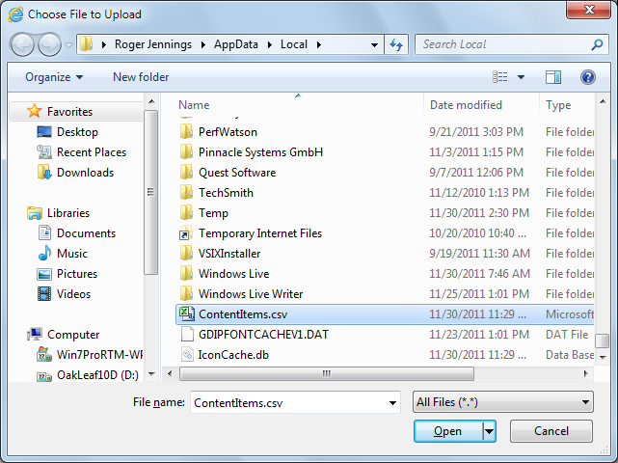The height and width of the screenshot is (463, 618).
Task: Open Music library
Action: click(x=63, y=254)
